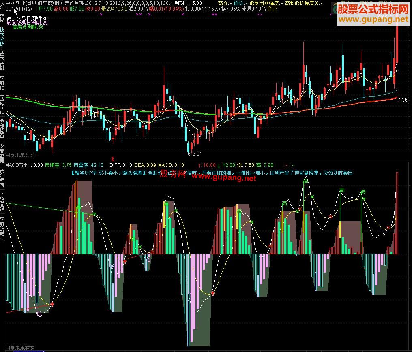Click the 高到低价幅度% readout
This screenshot has height=352, width=412.
coord(304,3)
